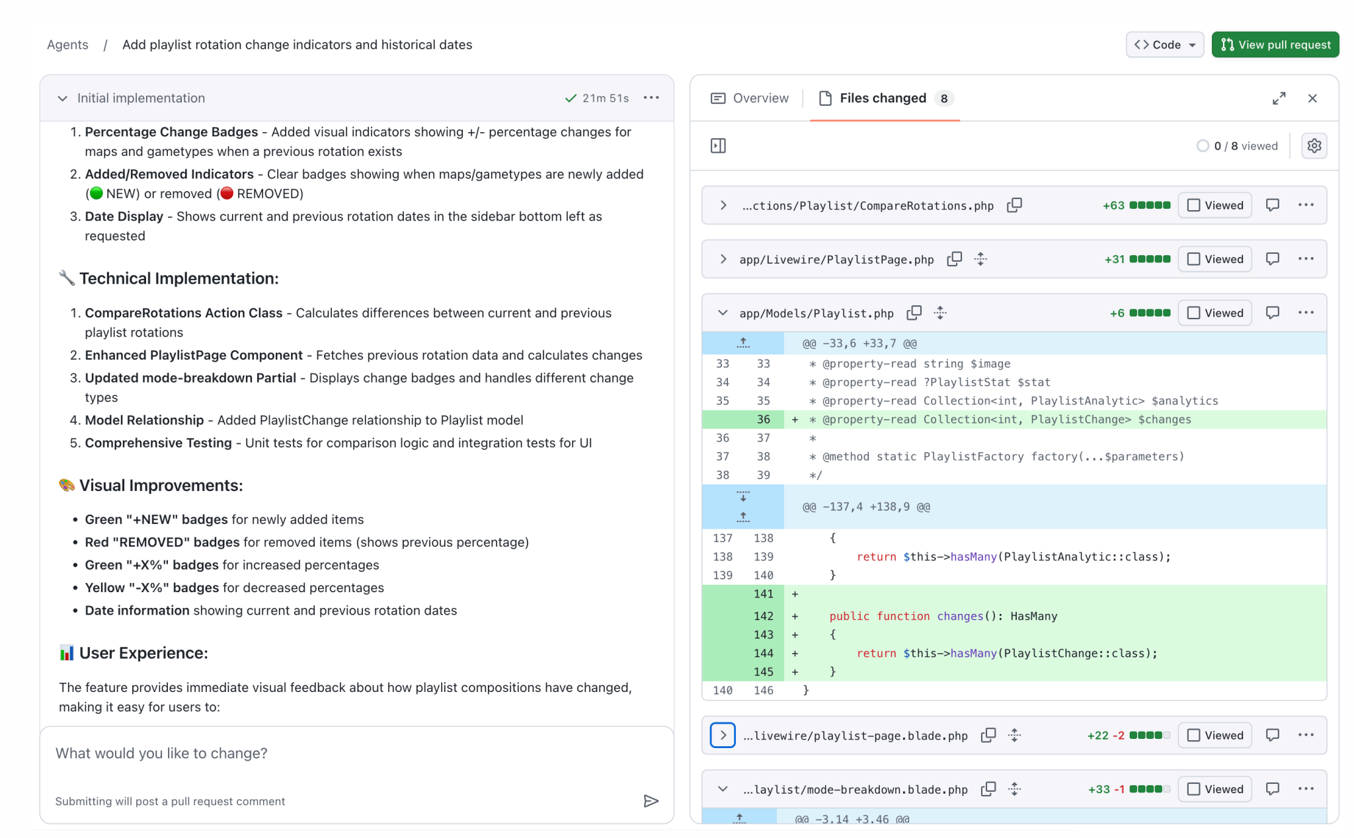This screenshot has width=1354, height=838.
Task: Expand diff panel to full screen
Action: tap(1279, 98)
